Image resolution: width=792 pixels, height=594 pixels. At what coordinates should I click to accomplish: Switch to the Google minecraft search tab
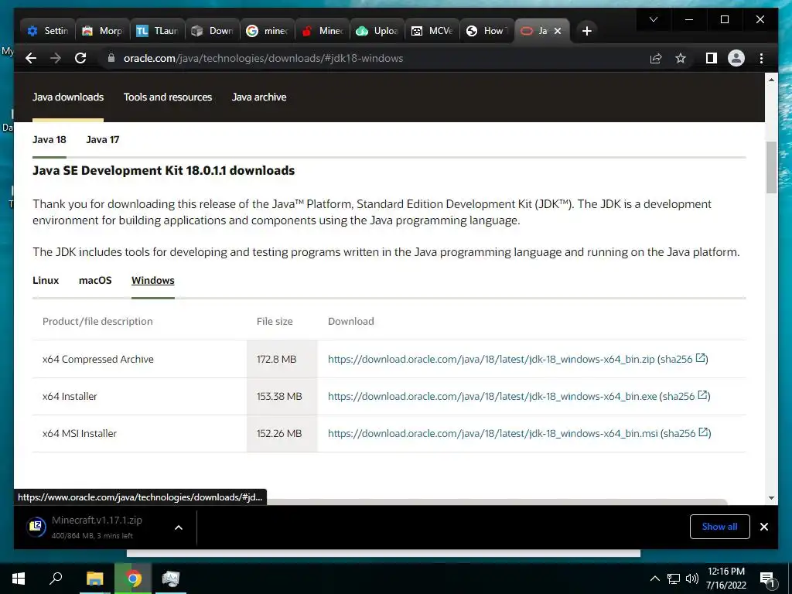click(268, 31)
